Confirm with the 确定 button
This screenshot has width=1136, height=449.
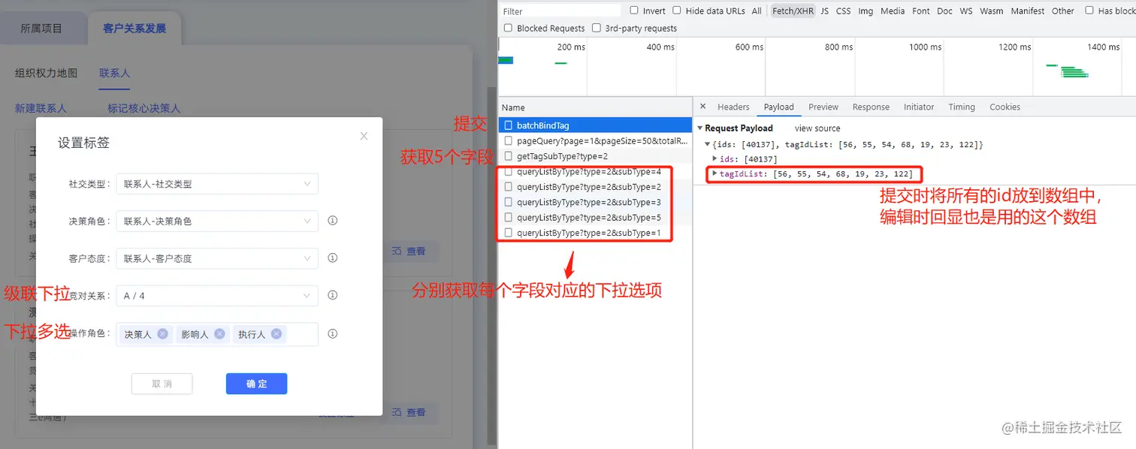coord(256,384)
